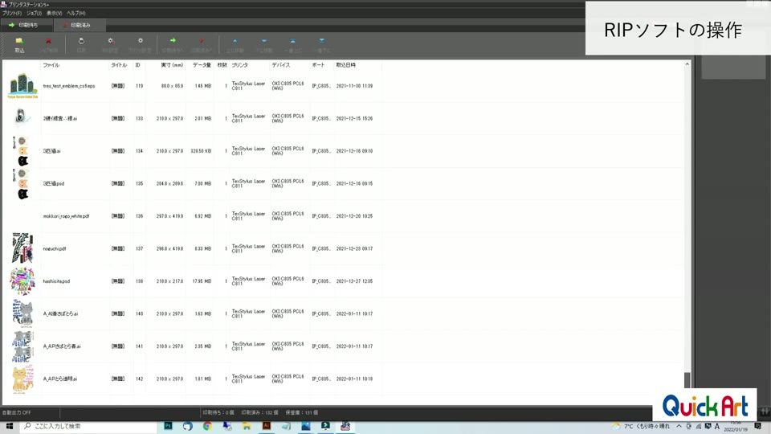Switch to the 印刷済み tab
The width and height of the screenshot is (771, 434).
(80, 25)
